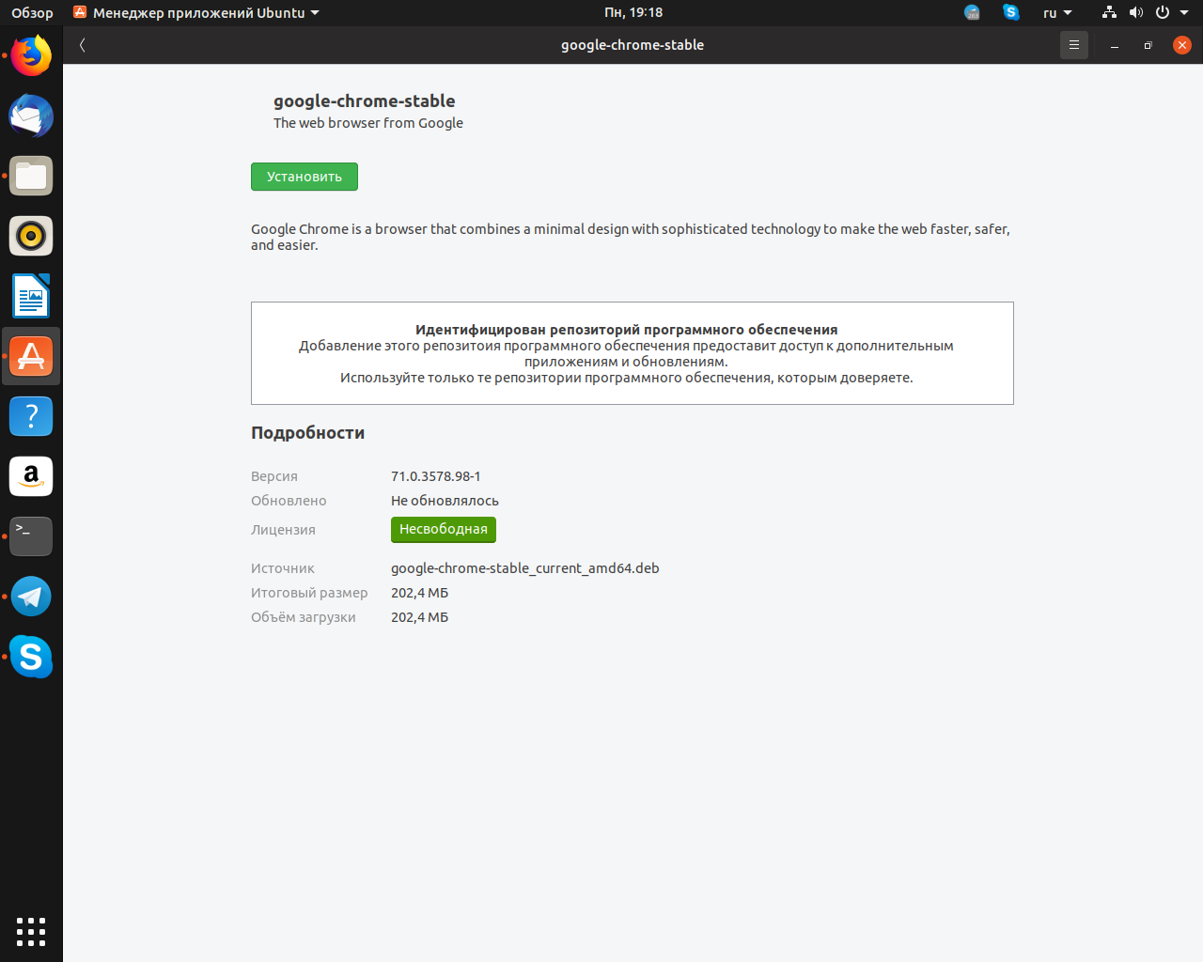This screenshot has height=962, width=1203.
Task: Click the Установить install button
Action: click(x=305, y=177)
